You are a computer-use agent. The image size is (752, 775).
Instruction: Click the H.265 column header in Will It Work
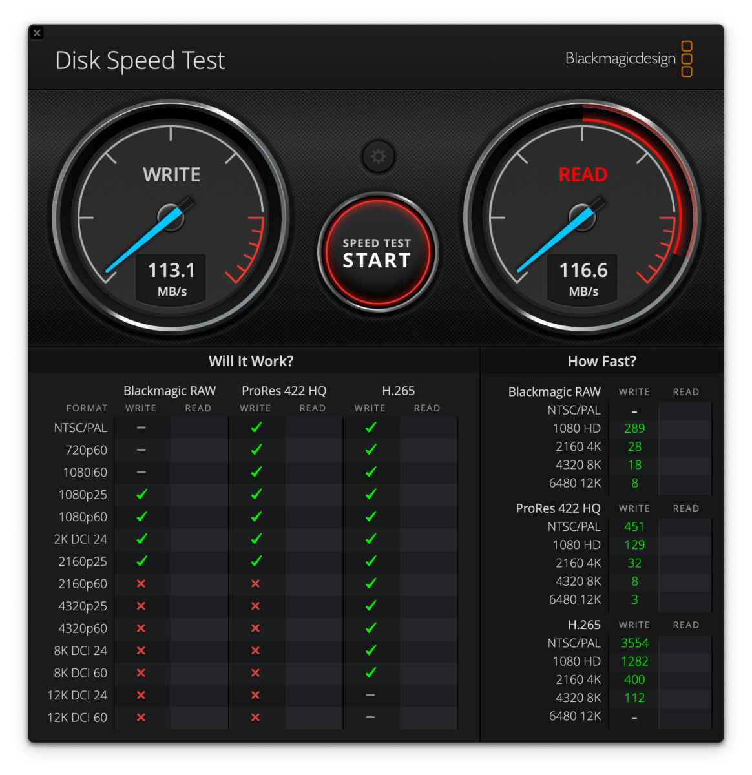pyautogui.click(x=399, y=391)
